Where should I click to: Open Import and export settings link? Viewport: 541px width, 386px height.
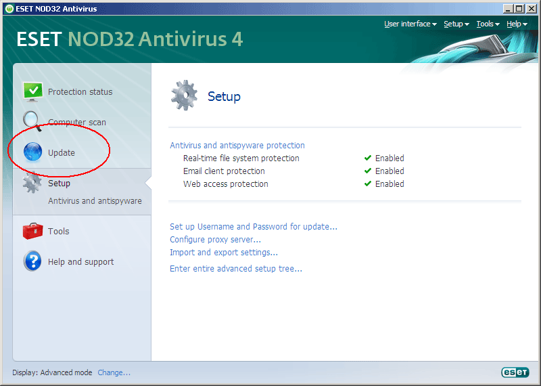click(224, 253)
